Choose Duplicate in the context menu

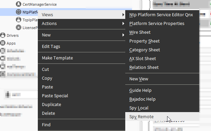[82, 104]
